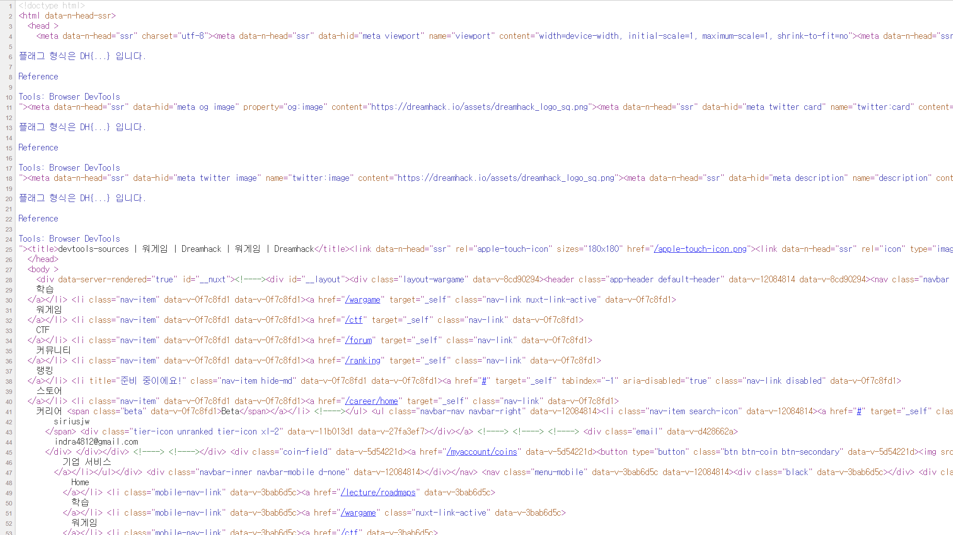Click line number 25 in the gutter
The height and width of the screenshot is (535, 953).
tap(9, 250)
